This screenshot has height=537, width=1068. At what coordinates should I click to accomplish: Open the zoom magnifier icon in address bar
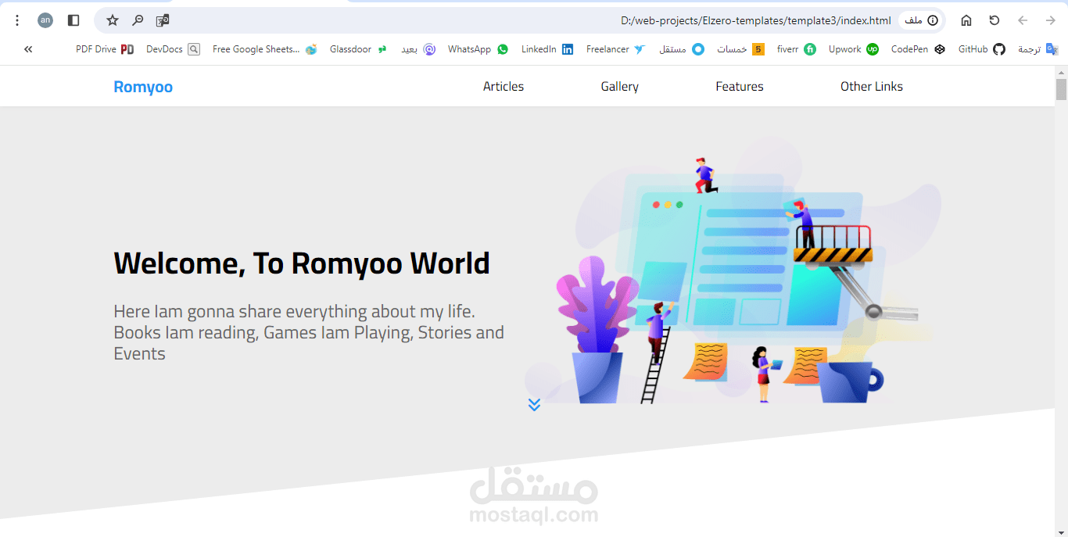pos(138,20)
